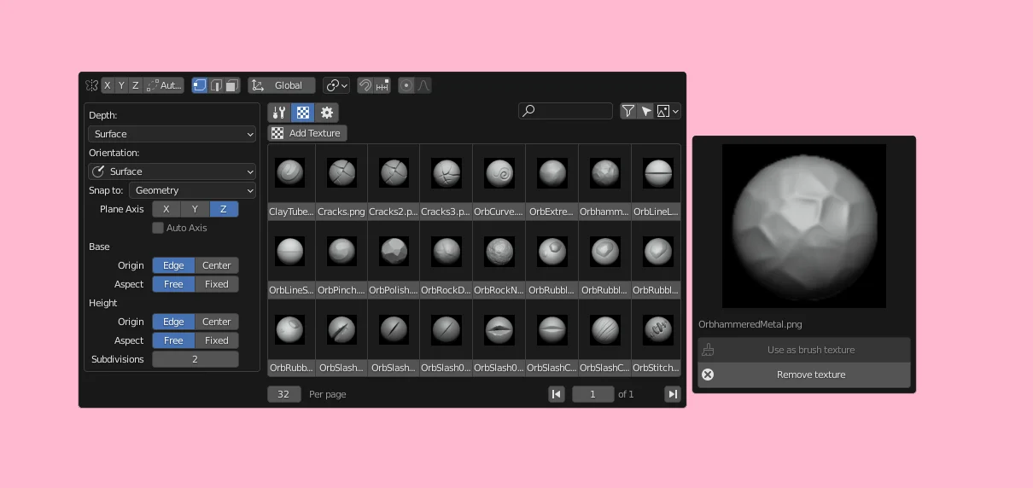Click the Remove texture X icon
This screenshot has width=1033, height=488.
[x=708, y=375]
